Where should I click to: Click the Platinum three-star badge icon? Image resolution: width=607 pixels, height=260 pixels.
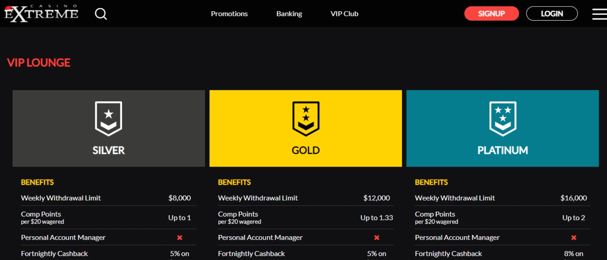tap(503, 118)
